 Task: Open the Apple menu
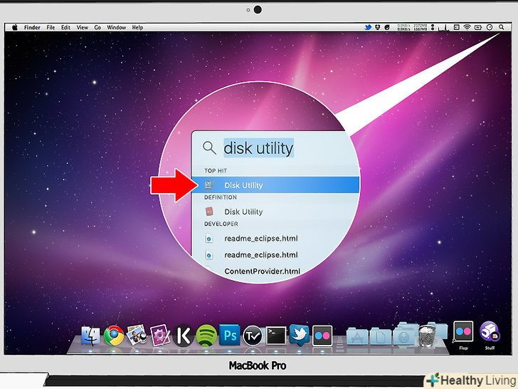click(x=15, y=28)
